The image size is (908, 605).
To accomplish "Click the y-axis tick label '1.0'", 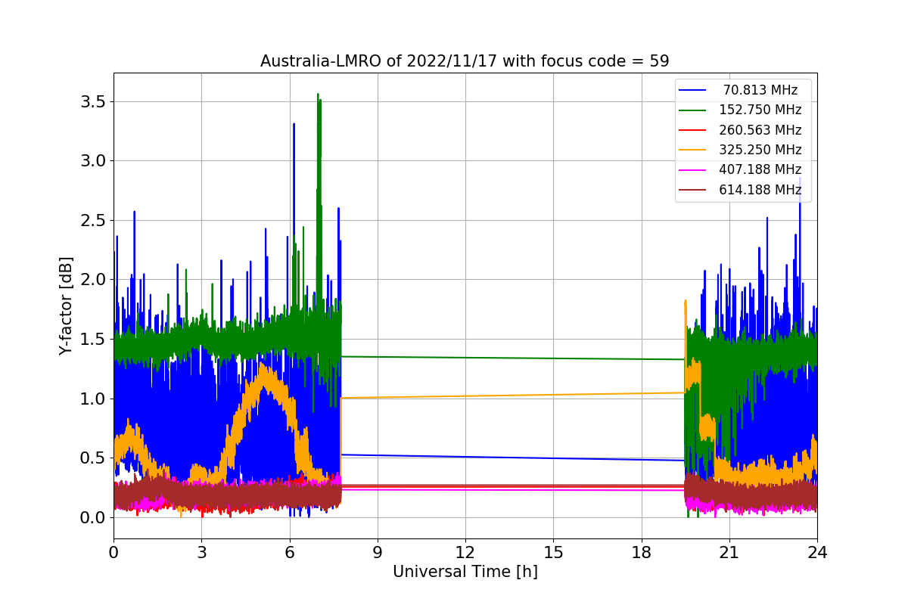I will (x=94, y=399).
